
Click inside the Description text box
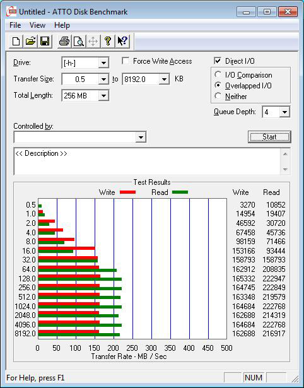pos(148,162)
